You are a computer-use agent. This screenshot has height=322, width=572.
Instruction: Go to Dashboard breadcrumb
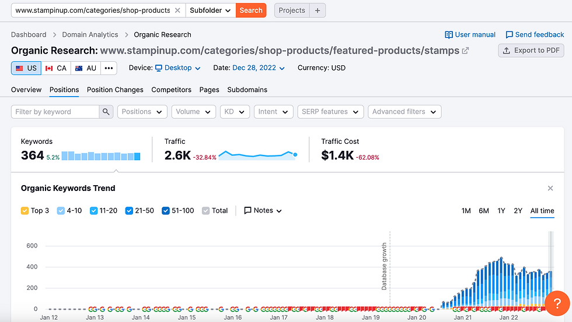coord(29,34)
